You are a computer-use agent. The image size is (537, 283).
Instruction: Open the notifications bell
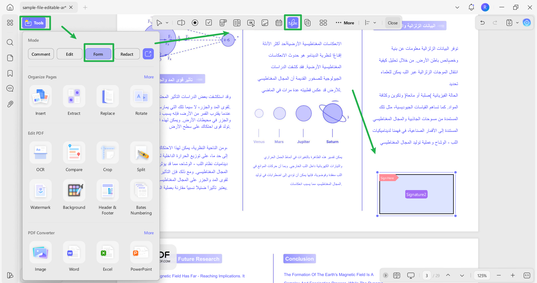[x=471, y=7]
